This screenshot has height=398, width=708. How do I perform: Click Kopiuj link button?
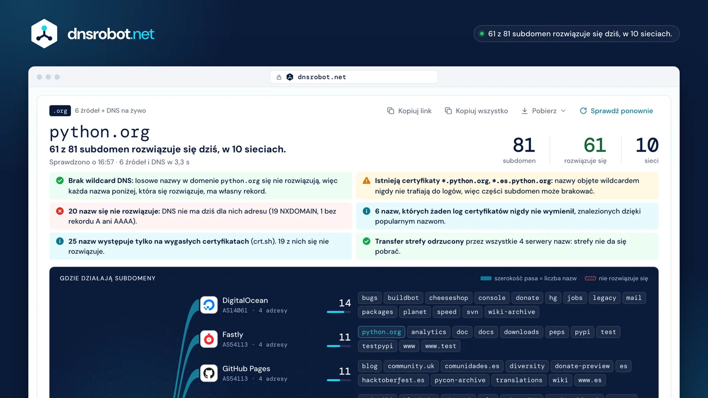coord(409,111)
